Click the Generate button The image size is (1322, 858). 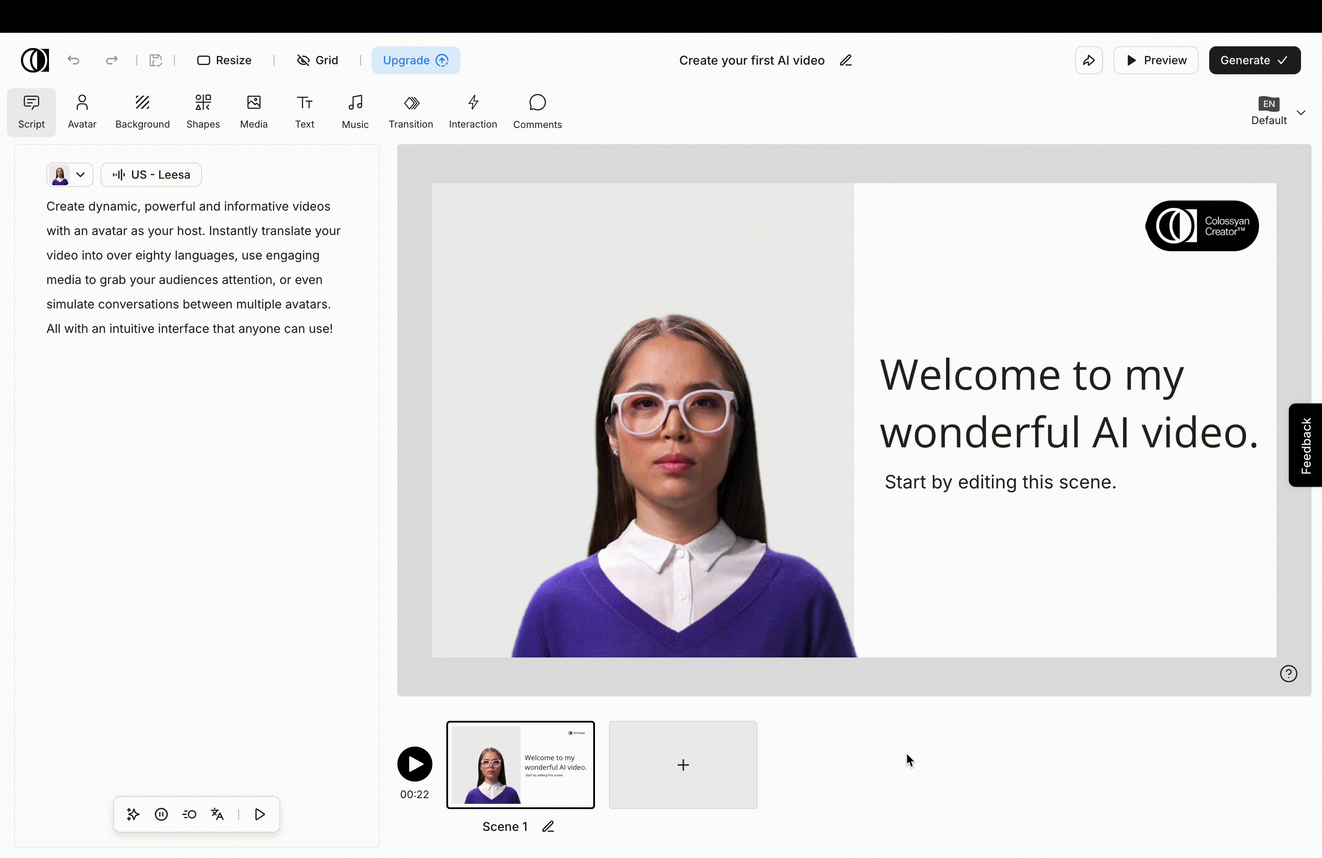click(x=1254, y=60)
